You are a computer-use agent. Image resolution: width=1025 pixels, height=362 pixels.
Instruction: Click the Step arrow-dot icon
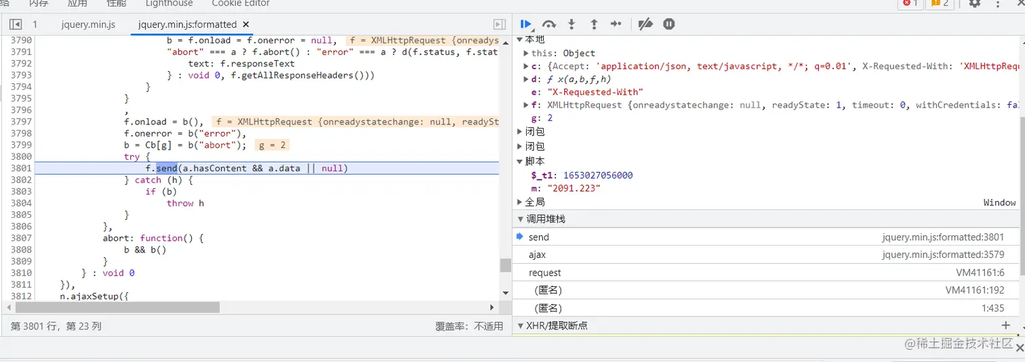click(x=616, y=24)
